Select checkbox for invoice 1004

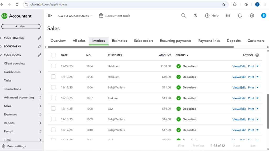click(x=53, y=66)
